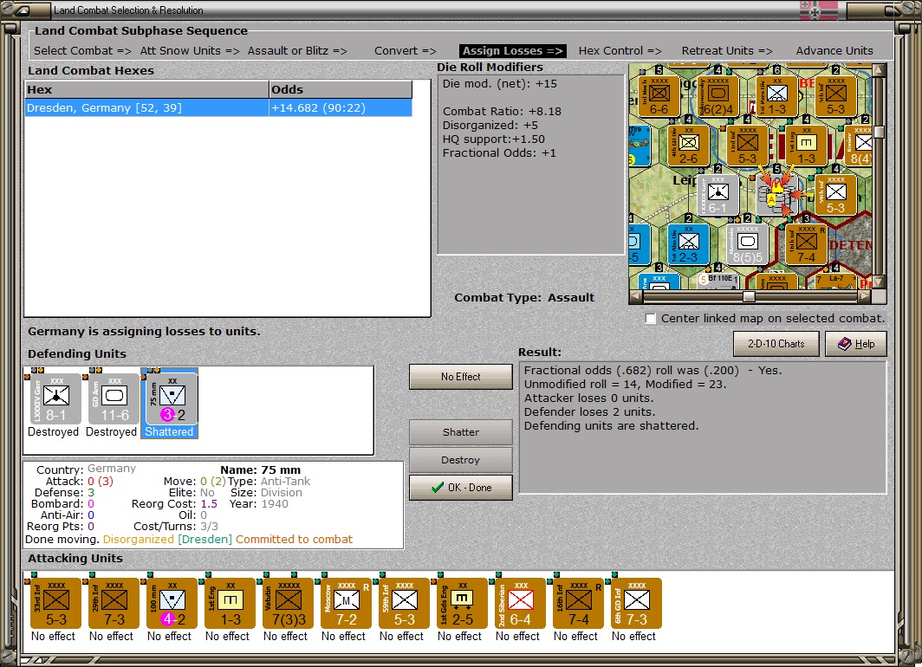Select the 16th Inf 7-4 attacking unit
922x667 pixels.
click(x=579, y=604)
